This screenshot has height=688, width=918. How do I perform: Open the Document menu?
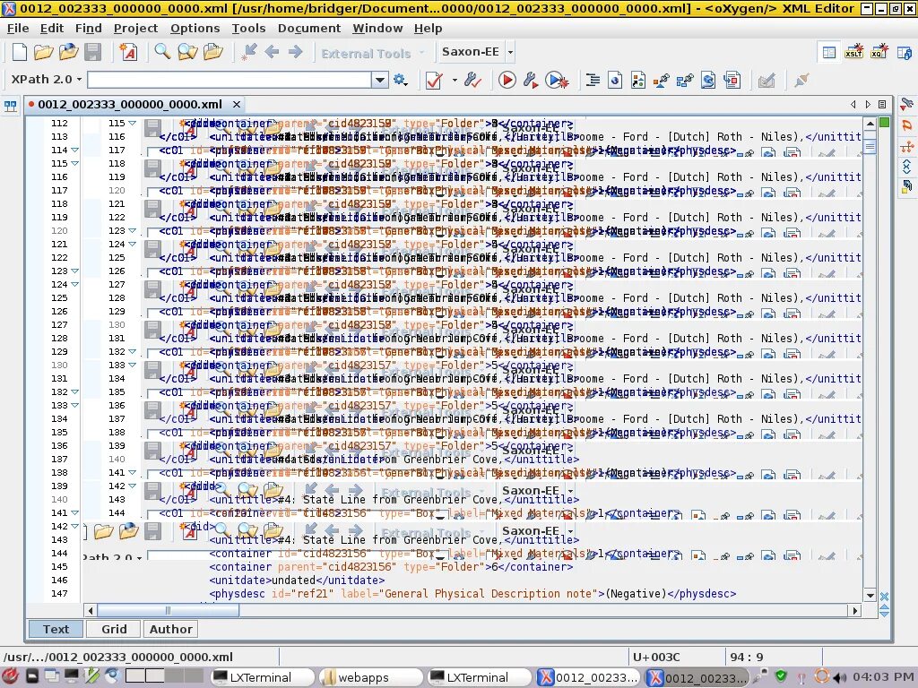tap(309, 28)
